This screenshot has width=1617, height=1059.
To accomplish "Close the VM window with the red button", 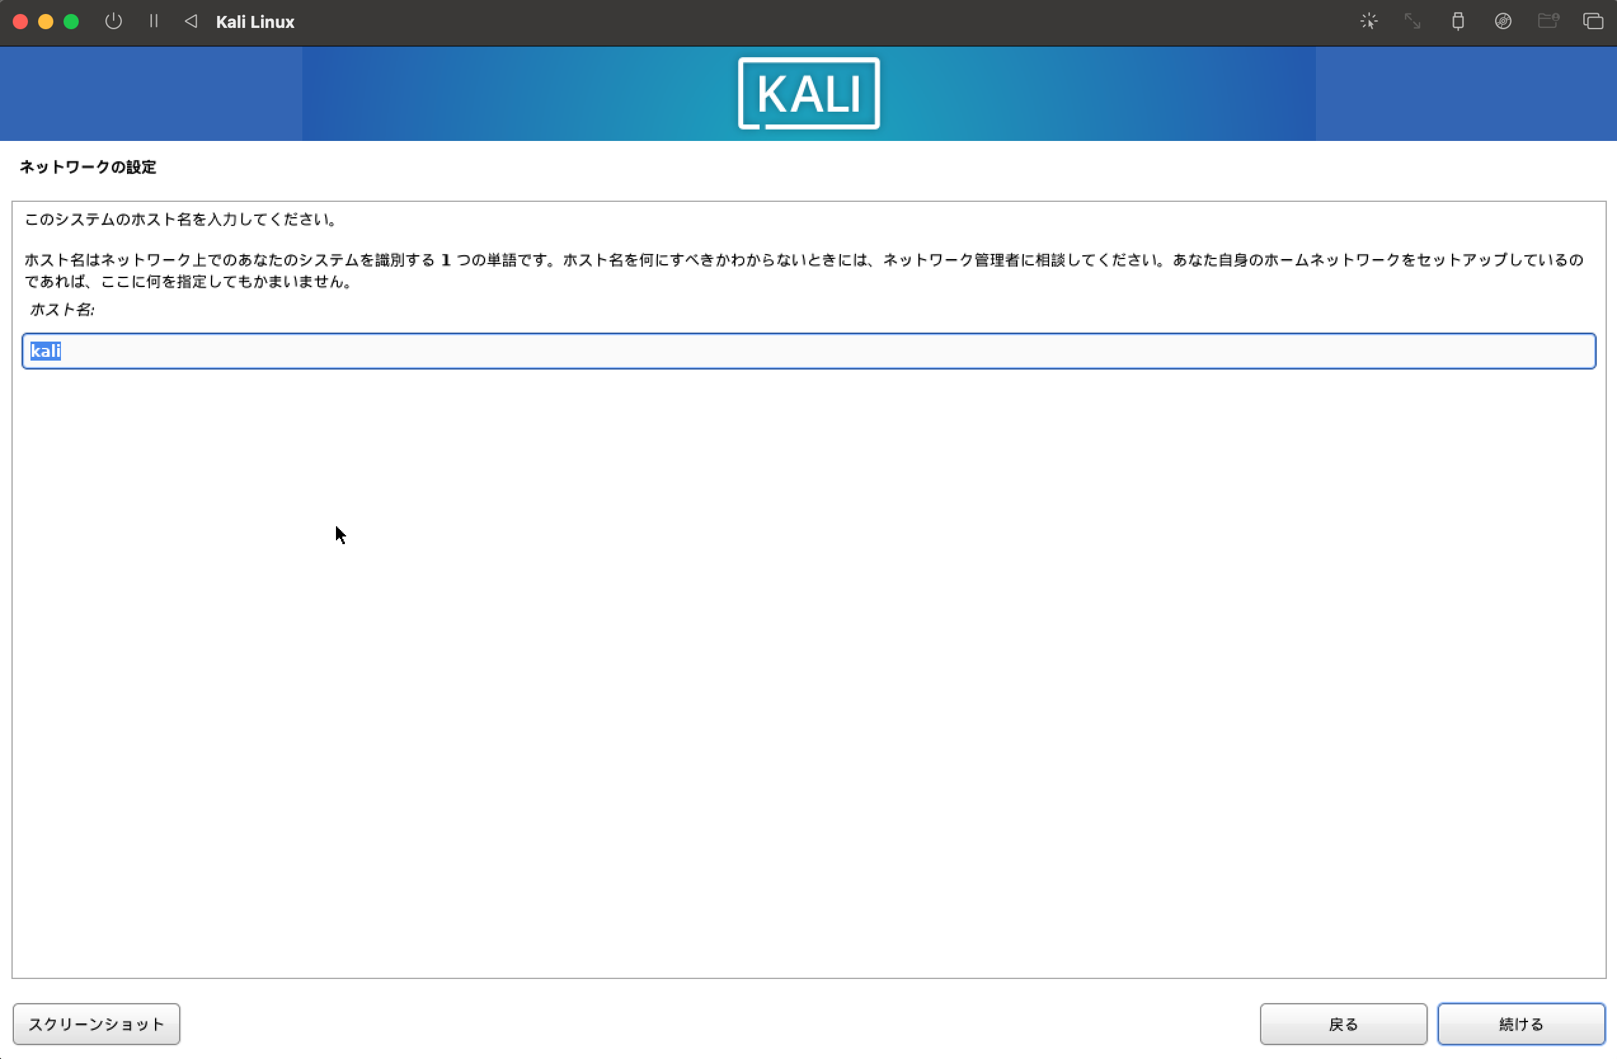I will tap(20, 21).
